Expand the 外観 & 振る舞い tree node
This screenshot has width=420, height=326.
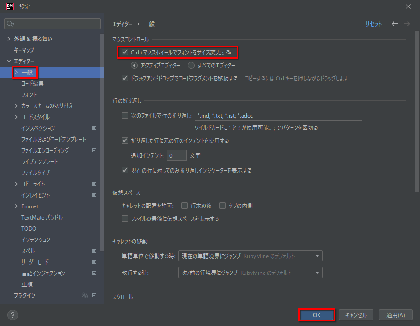[x=9, y=39]
